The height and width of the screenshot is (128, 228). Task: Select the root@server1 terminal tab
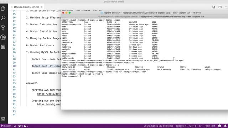coord(172,17)
